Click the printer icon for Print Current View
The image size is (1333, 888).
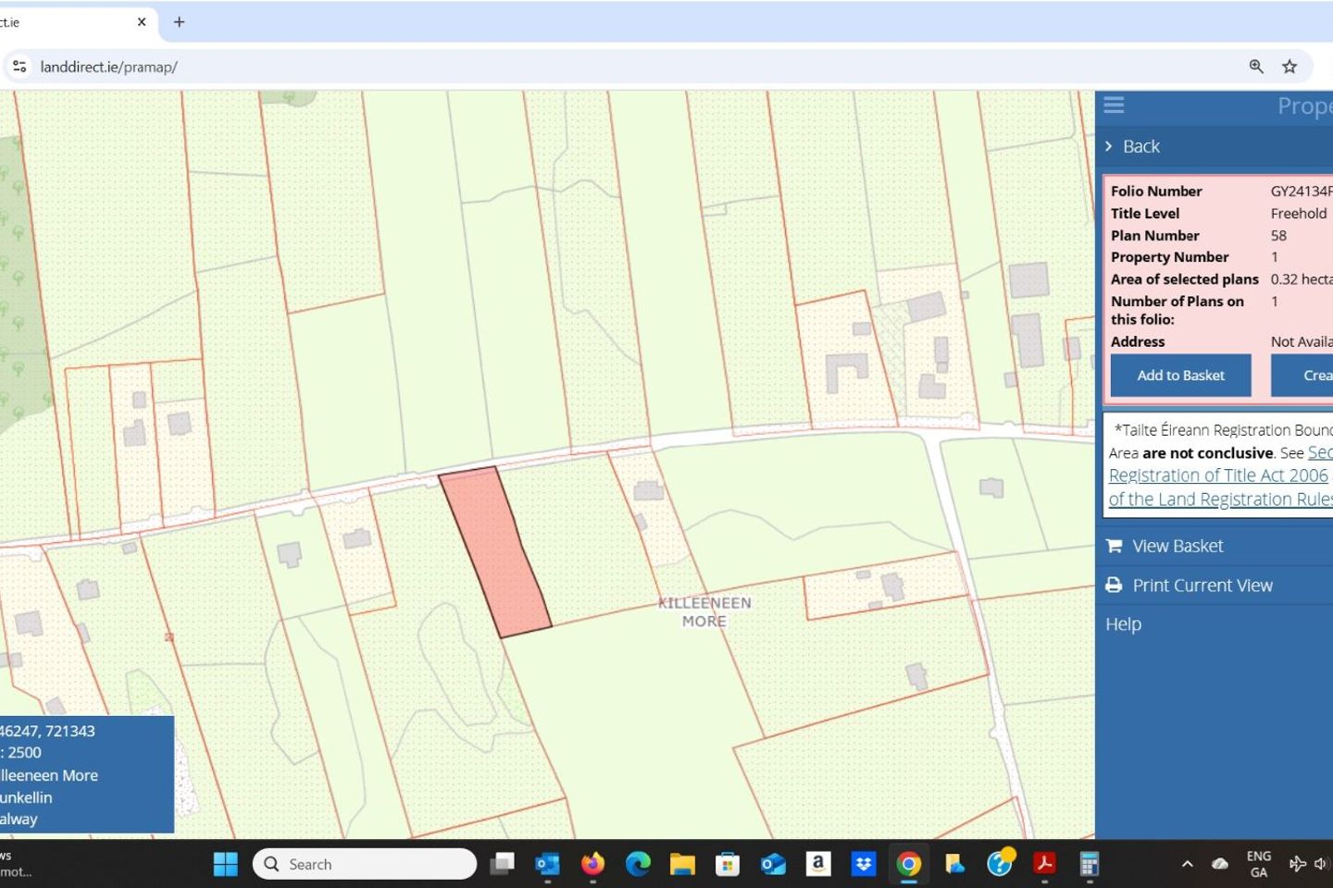[x=1114, y=586]
